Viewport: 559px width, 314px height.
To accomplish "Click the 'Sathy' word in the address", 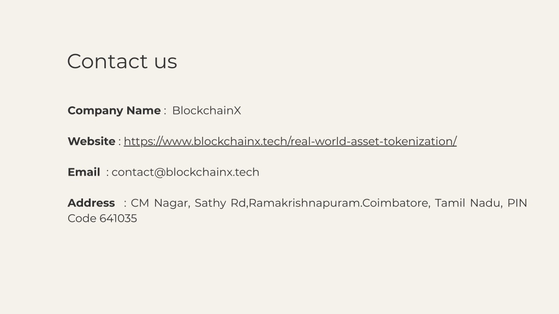I will pyautogui.click(x=210, y=203).
